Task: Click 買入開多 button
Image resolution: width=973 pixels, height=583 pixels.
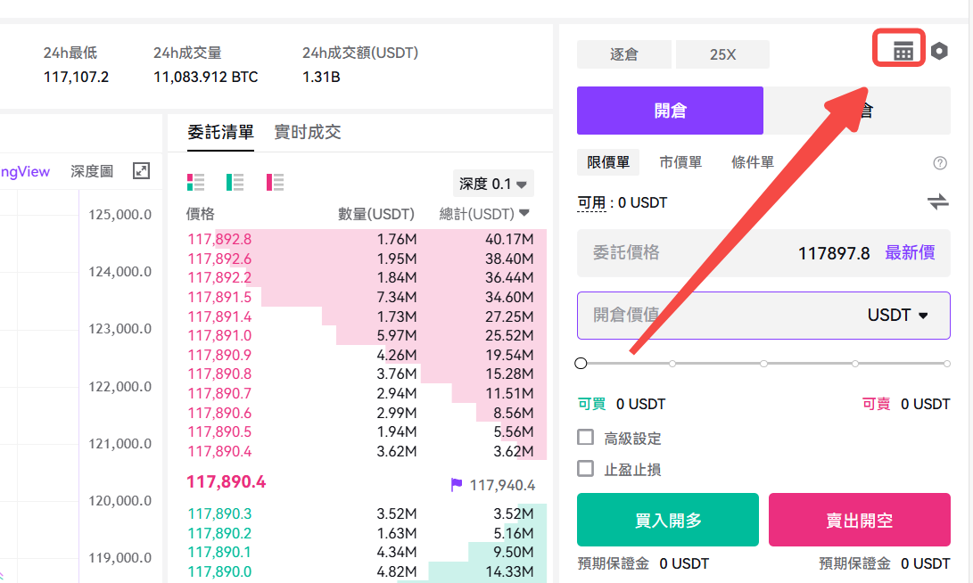Action: 668,520
